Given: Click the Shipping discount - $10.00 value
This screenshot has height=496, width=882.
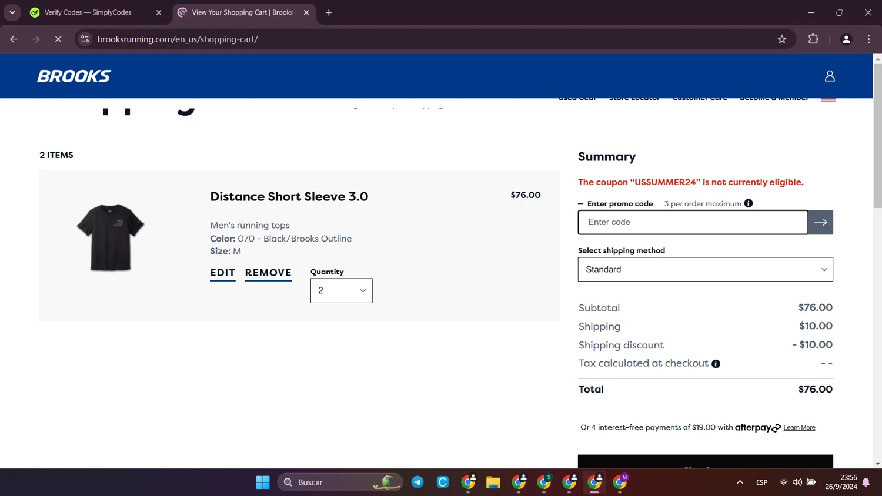Looking at the screenshot, I should tap(812, 345).
